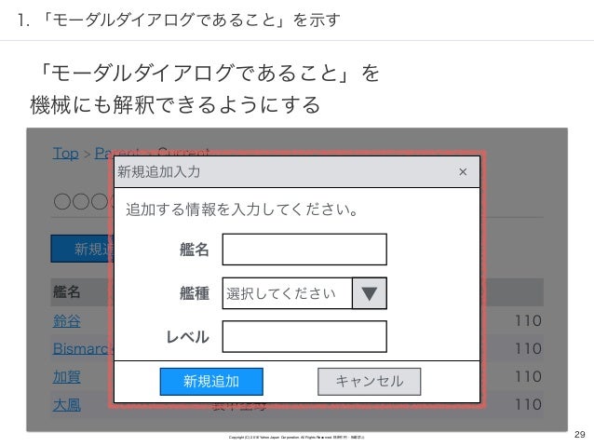The image size is (594, 446).
Task: Select the 選択してください combo box
Action: coord(304,293)
